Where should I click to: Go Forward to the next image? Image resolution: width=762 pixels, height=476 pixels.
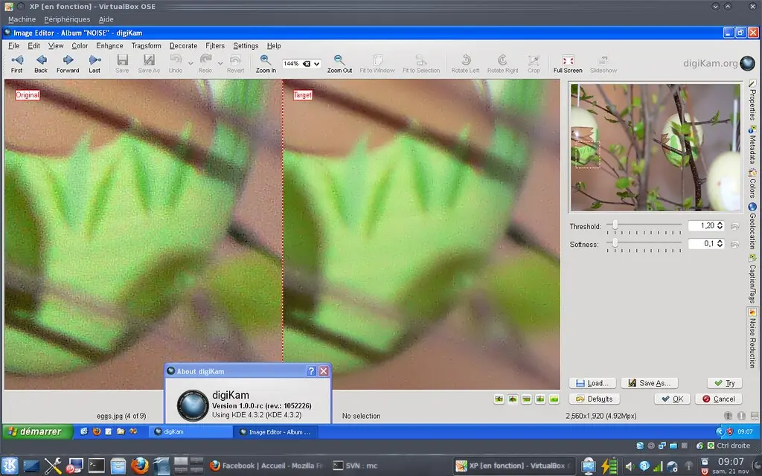tap(68, 60)
